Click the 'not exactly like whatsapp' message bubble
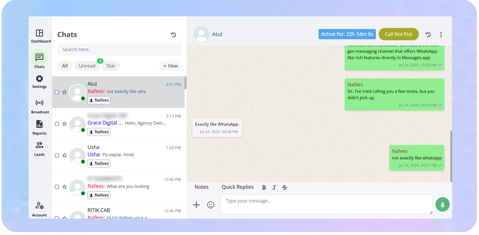 click(x=417, y=158)
